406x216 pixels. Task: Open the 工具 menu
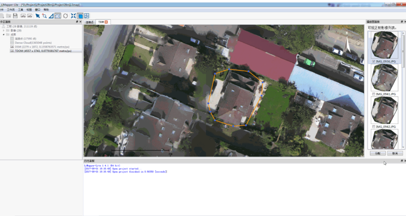coord(21,9)
